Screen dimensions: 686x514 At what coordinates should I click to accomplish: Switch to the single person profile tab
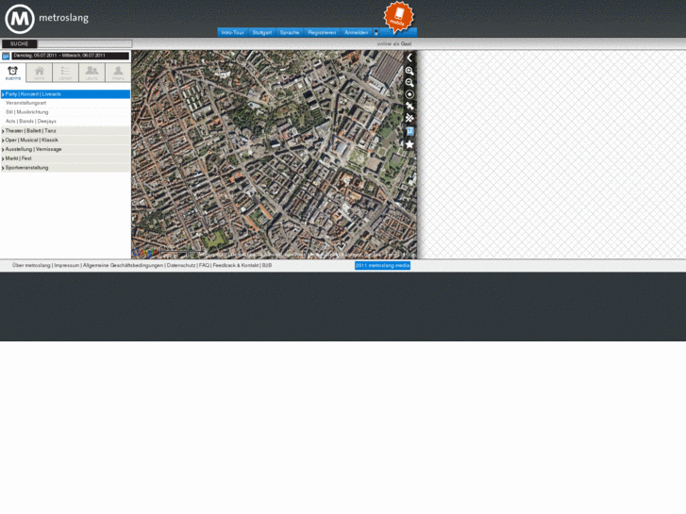(x=118, y=73)
